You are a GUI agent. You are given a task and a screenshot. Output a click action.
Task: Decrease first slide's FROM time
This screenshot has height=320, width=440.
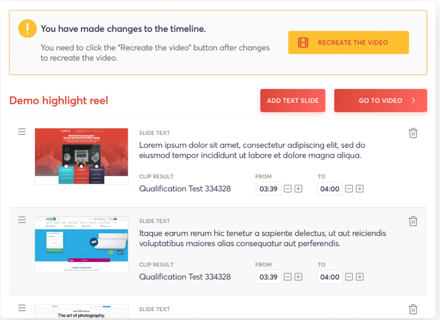(x=288, y=188)
